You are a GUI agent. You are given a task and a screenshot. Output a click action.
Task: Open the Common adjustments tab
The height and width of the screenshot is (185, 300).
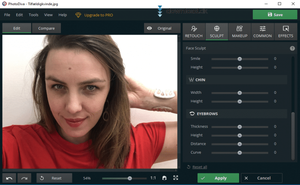click(x=262, y=32)
